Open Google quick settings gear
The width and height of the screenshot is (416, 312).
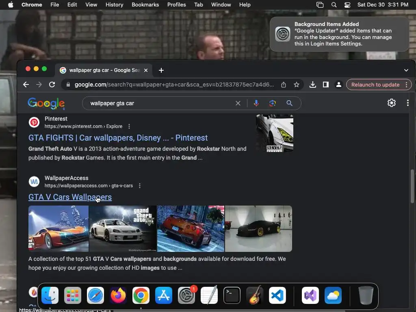(392, 103)
